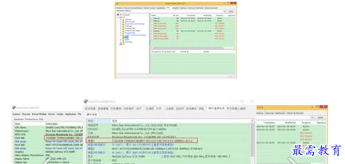
Task: Open About & Donate tab in top window
Action: point(211,8)
